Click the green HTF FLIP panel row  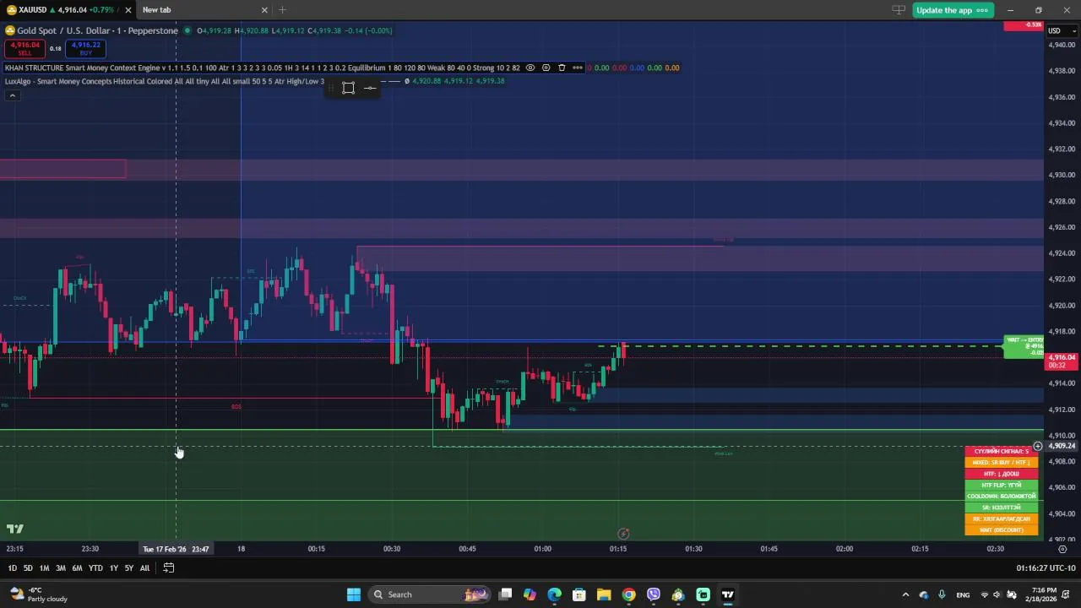point(1002,486)
